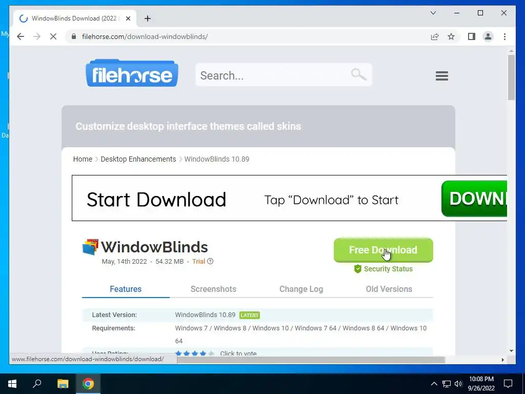Click the horizontal scrollbar thumb
525x394 pixels.
point(311,360)
